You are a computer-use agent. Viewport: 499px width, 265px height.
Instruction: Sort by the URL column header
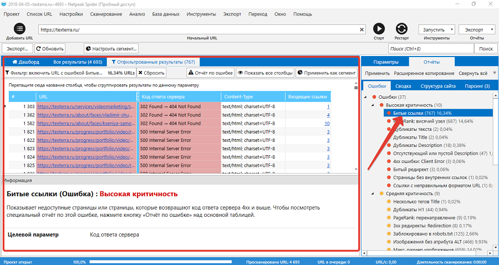86,96
